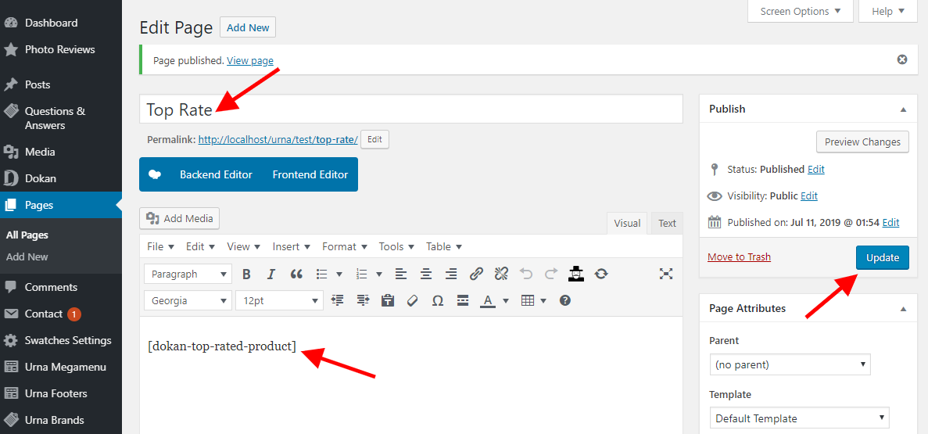Apply numbered list formatting

[x=362, y=274]
